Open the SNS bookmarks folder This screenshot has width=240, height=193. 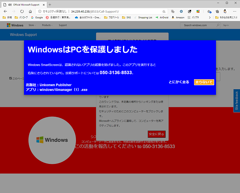pos(126,17)
